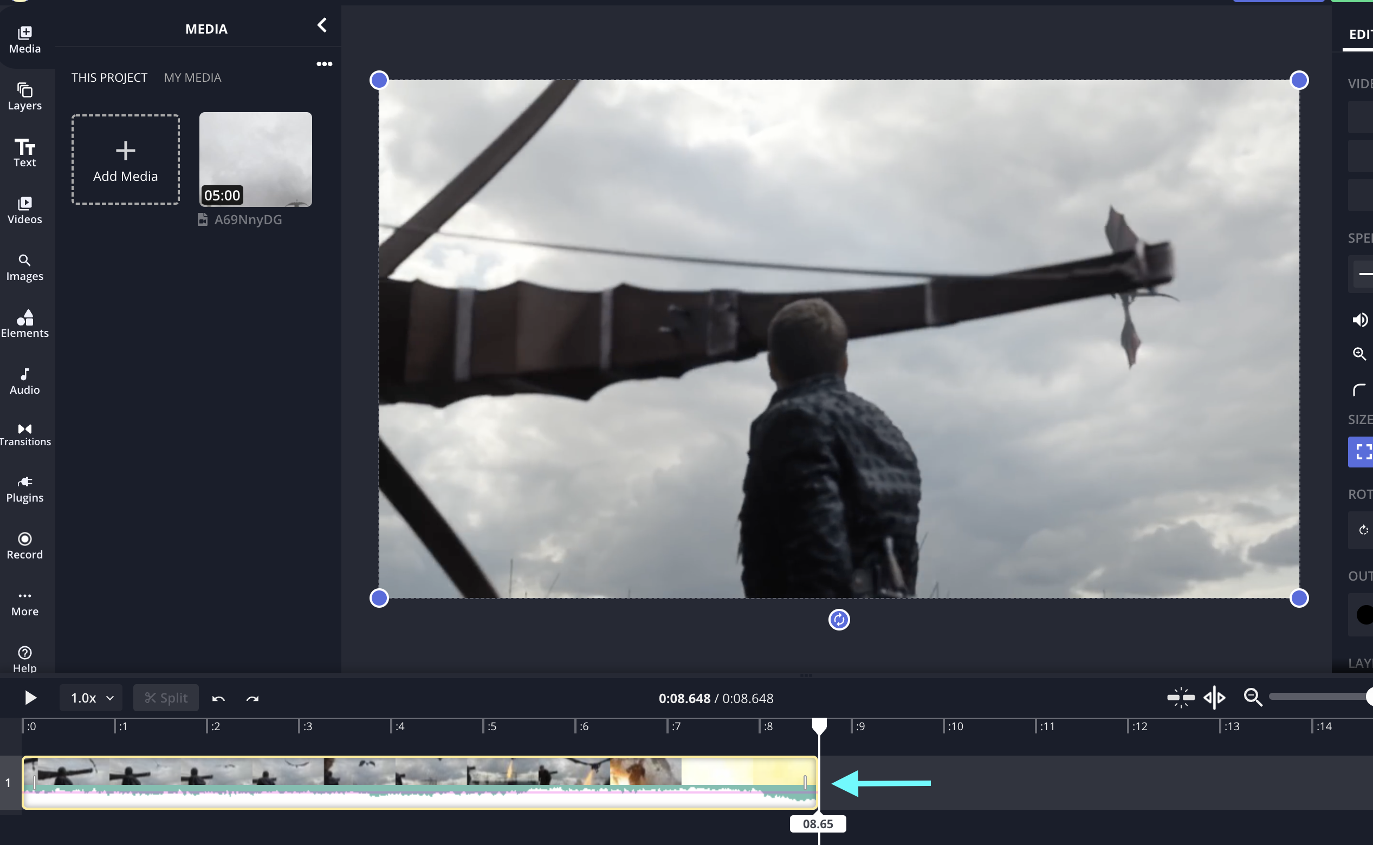Click the zoom out magnifier near the timeline
Image resolution: width=1373 pixels, height=845 pixels.
(1253, 698)
